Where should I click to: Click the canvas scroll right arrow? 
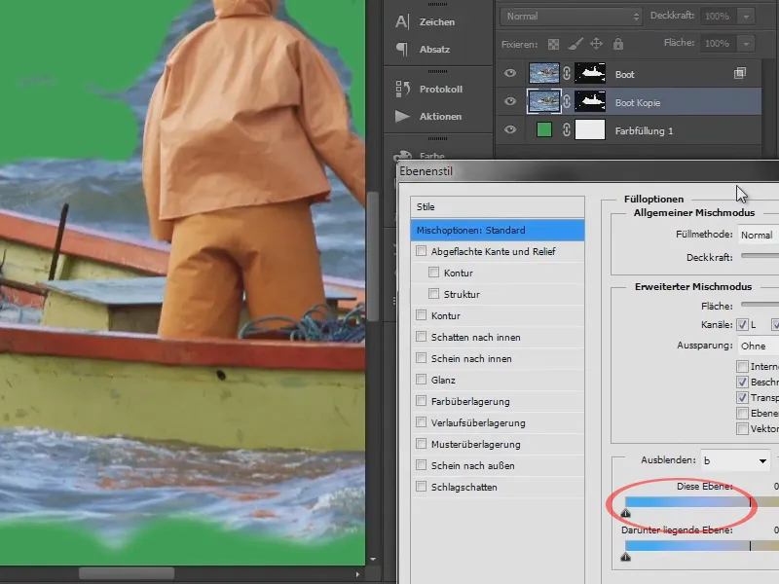coord(357,574)
